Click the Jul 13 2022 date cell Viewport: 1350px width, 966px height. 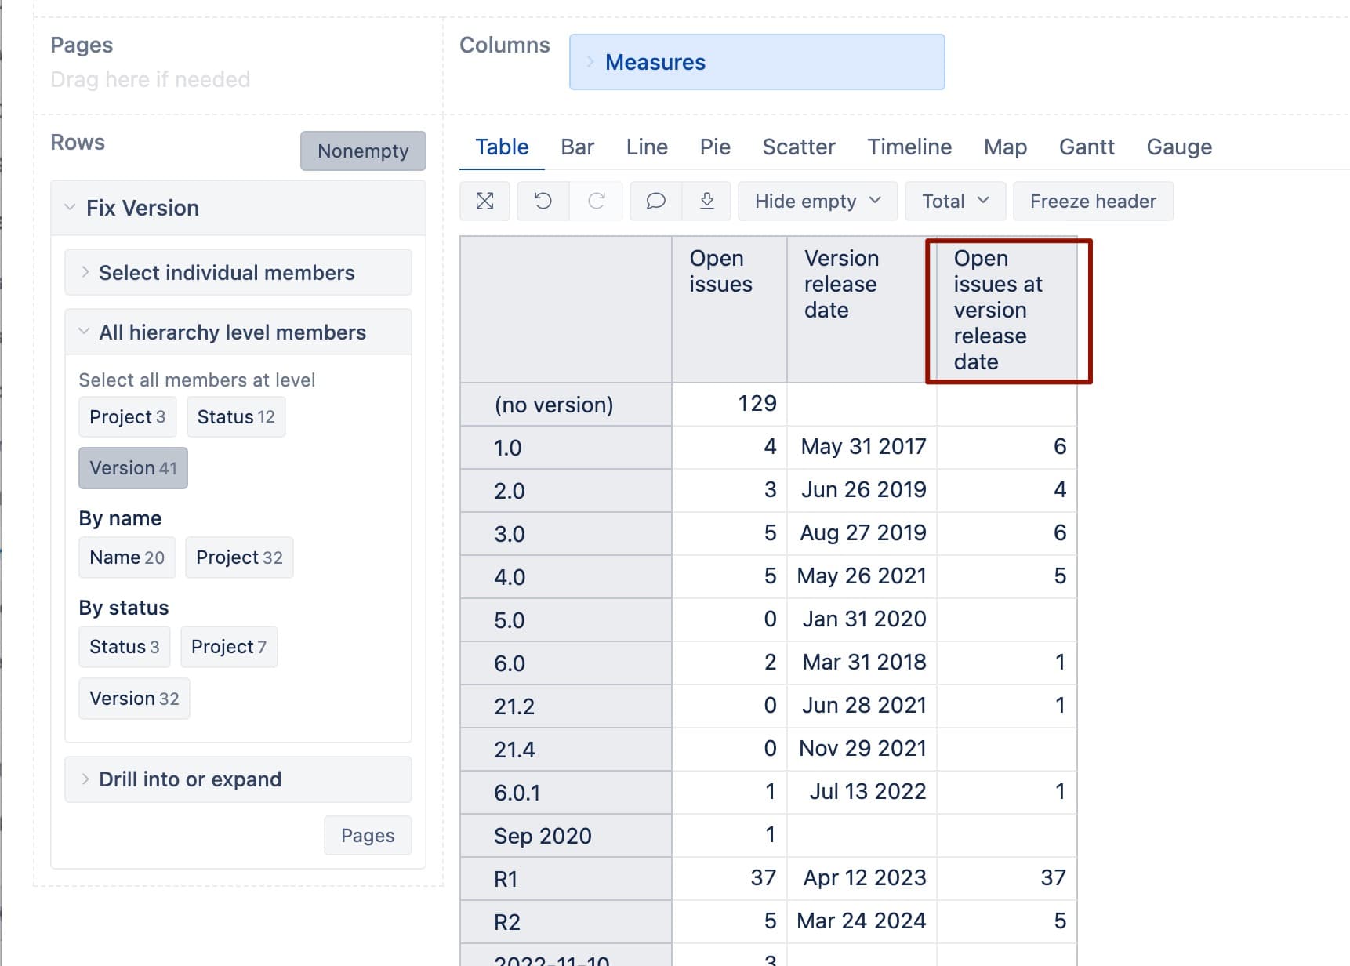click(x=862, y=792)
